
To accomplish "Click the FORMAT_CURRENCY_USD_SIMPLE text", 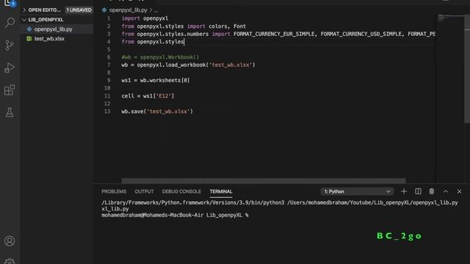I will (361, 34).
